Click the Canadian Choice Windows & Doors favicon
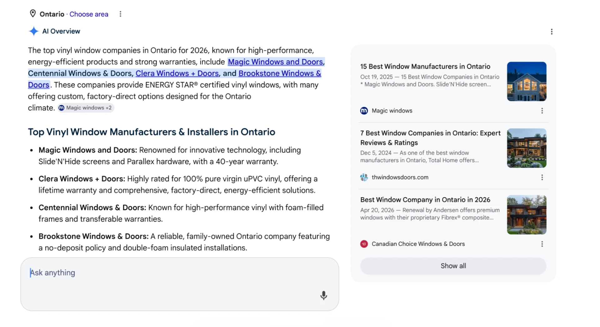The height and width of the screenshot is (327, 600). click(364, 244)
